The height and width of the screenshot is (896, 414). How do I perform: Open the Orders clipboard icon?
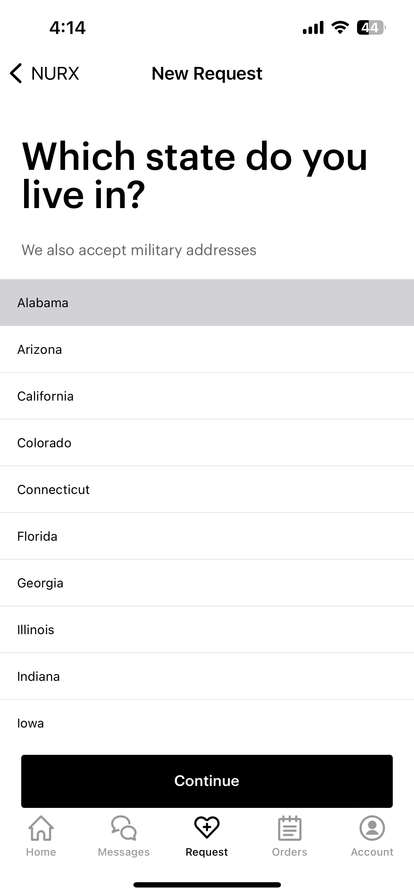(290, 828)
